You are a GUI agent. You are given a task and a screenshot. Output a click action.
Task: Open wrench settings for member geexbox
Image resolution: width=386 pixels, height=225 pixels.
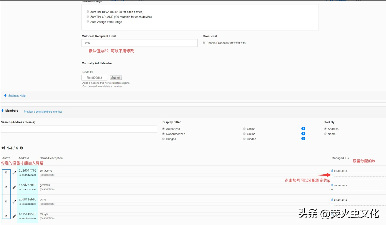pos(14,187)
